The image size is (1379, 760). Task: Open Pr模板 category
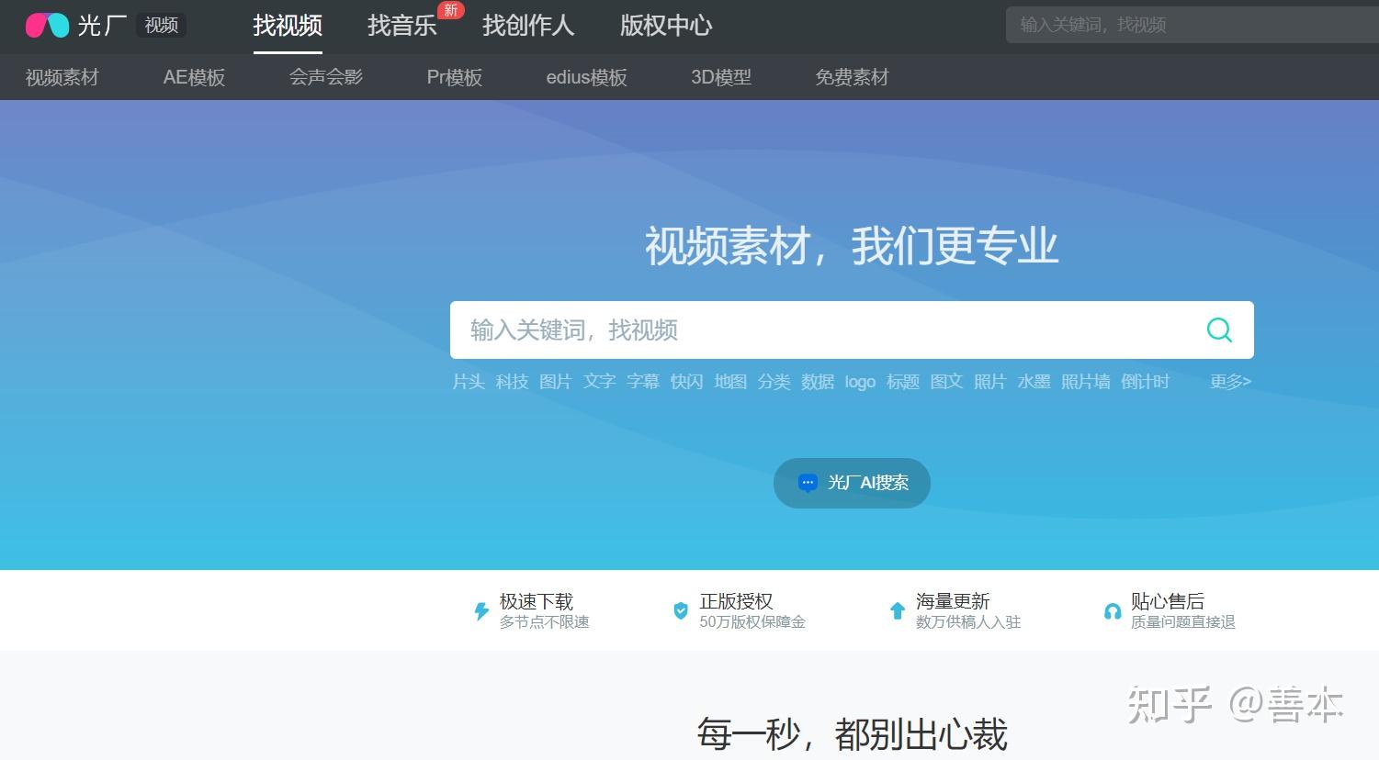[x=455, y=77]
